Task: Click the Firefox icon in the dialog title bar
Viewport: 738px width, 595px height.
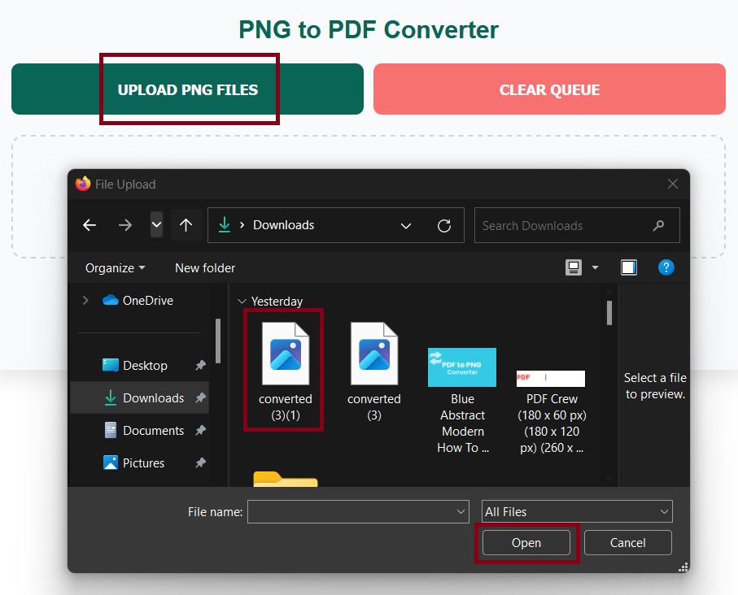Action: (x=82, y=184)
